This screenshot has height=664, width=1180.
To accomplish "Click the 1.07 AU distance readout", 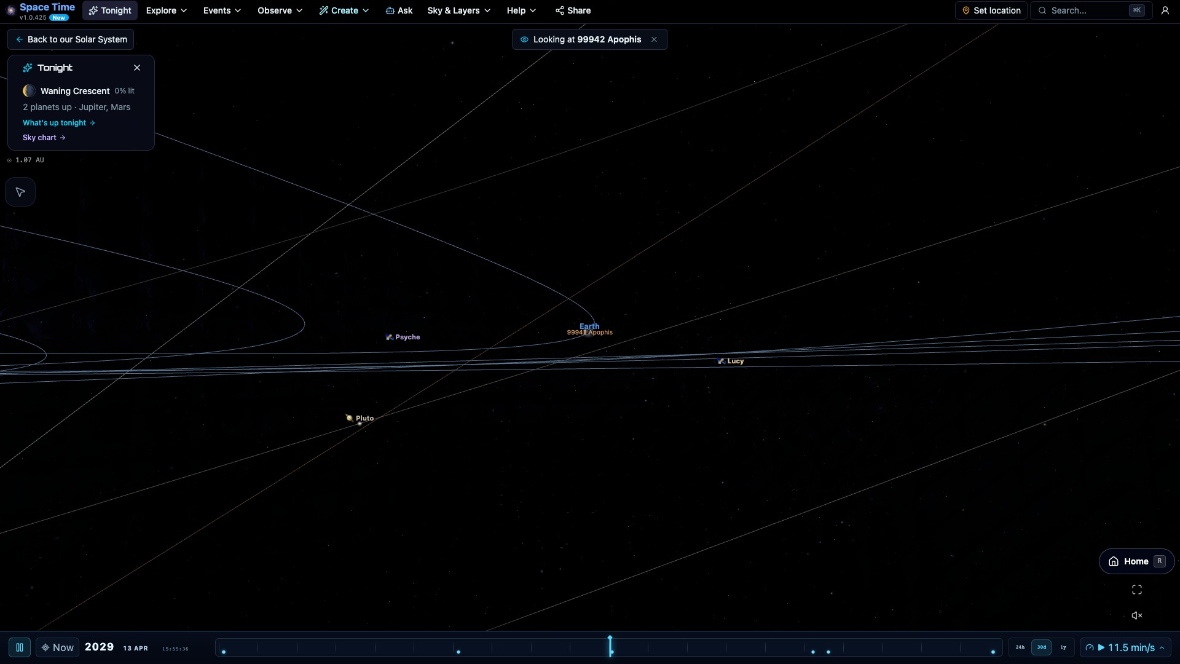I will (26, 160).
